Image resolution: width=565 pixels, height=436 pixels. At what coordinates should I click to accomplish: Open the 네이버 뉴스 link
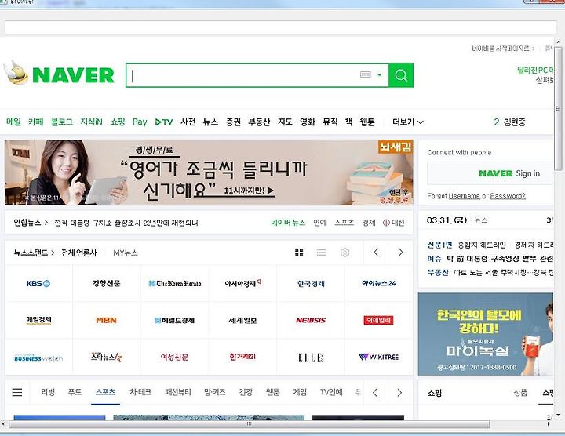click(288, 223)
